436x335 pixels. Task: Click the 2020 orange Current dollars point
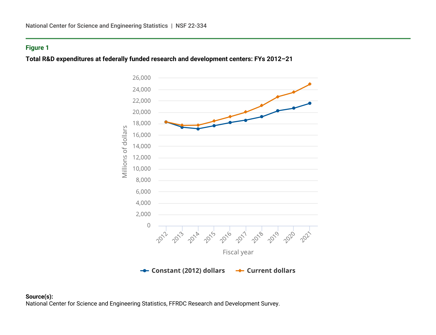coord(294,92)
